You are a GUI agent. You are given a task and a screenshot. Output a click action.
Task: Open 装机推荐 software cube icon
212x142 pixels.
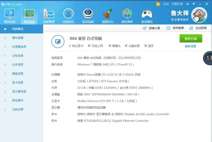pyautogui.click(x=127, y=16)
